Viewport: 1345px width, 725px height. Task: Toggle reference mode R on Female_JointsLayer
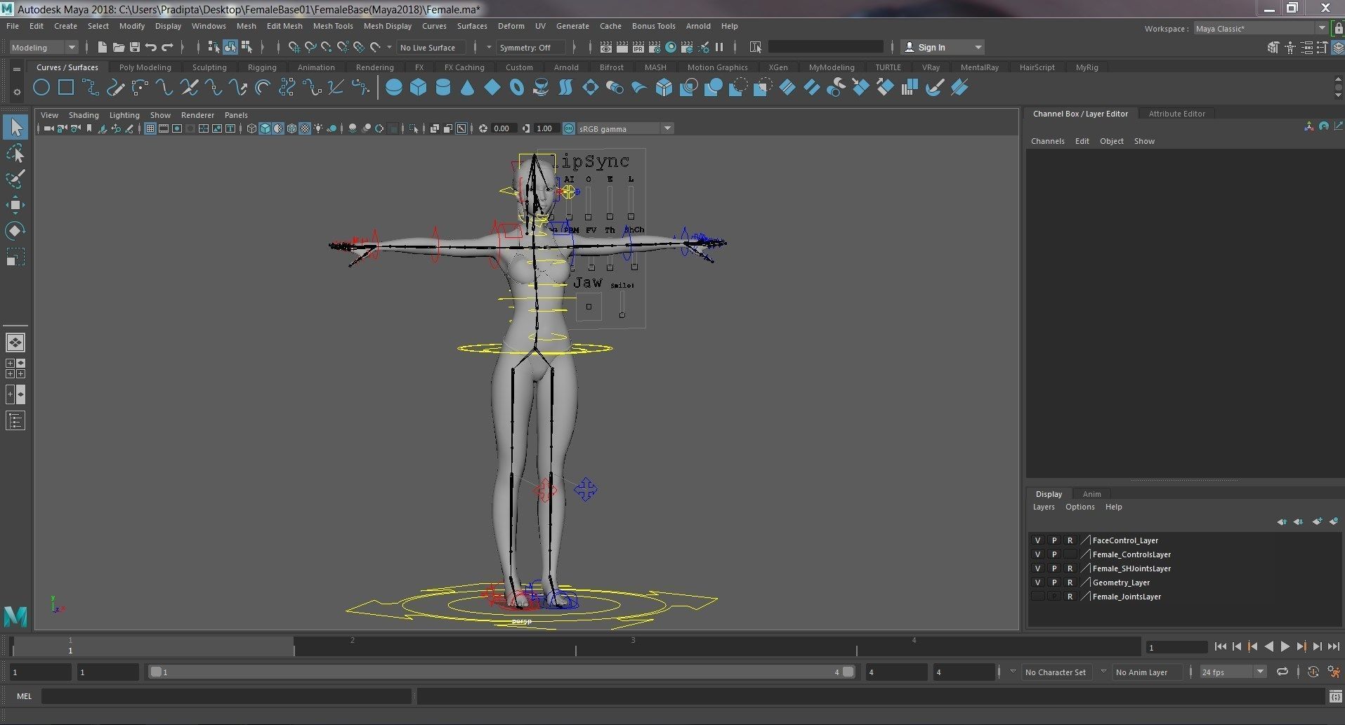pos(1070,597)
